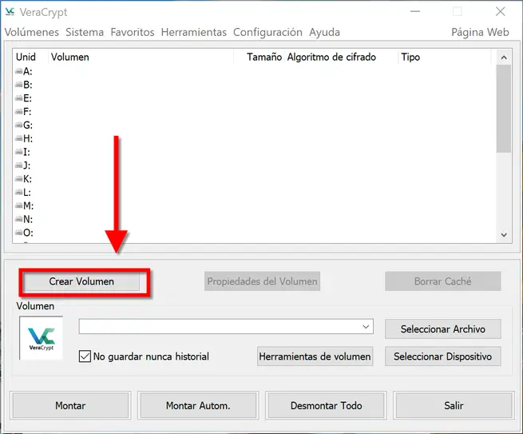Select the B: drive slot icon
This screenshot has height=434, width=523.
click(18, 85)
